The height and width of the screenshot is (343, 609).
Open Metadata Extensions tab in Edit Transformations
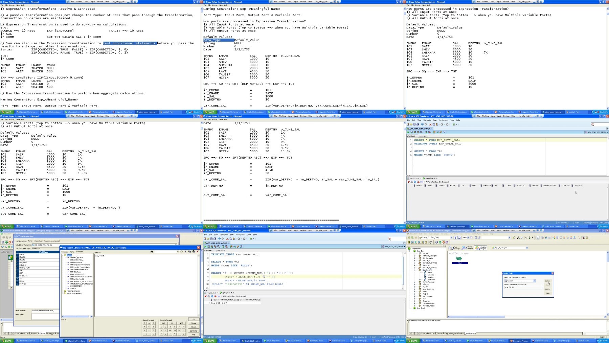pyautogui.click(x=51, y=241)
